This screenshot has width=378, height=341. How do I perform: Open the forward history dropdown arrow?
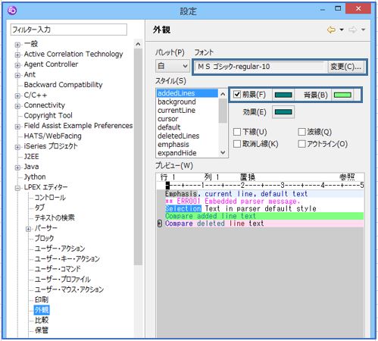coord(363,30)
